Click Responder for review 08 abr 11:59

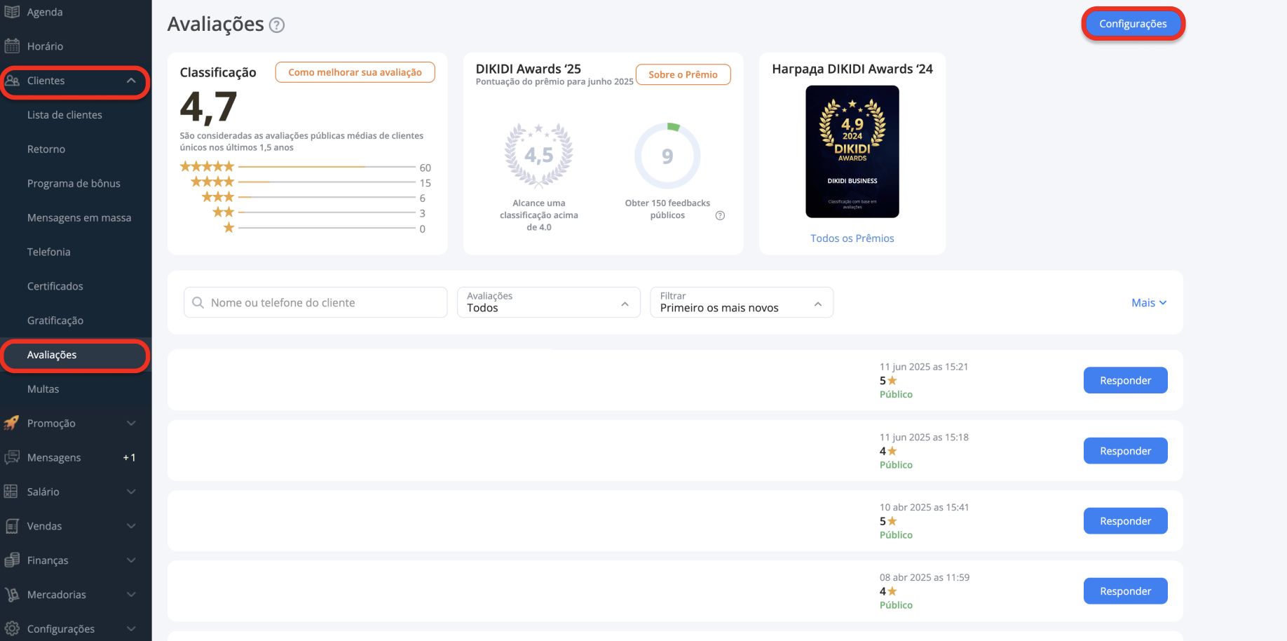tap(1125, 591)
